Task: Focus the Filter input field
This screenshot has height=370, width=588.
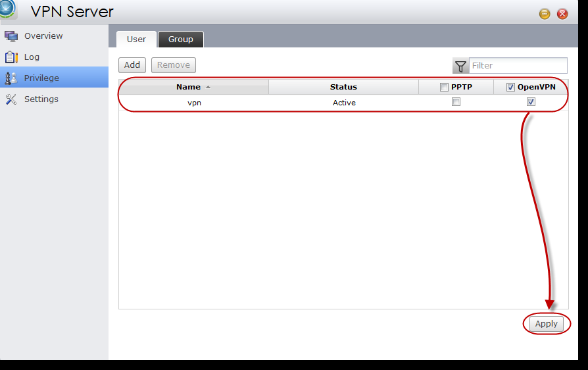Action: pos(518,66)
